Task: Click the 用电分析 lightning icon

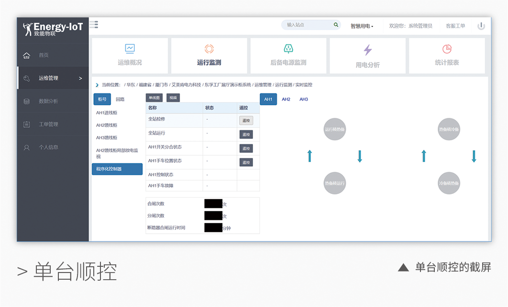Action: click(x=368, y=50)
